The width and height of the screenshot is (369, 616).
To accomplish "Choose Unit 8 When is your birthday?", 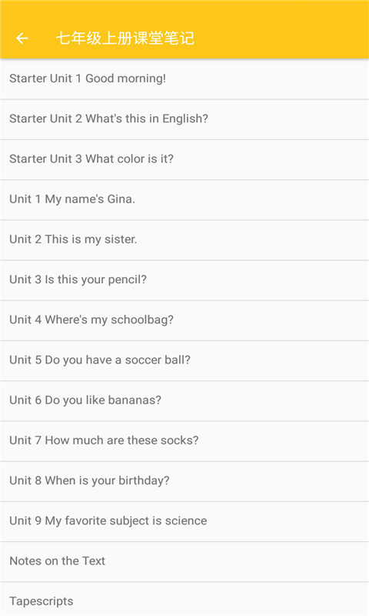I will [x=184, y=481].
